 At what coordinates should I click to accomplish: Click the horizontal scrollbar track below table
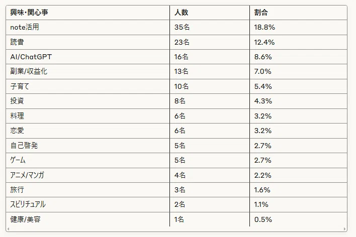176,229
